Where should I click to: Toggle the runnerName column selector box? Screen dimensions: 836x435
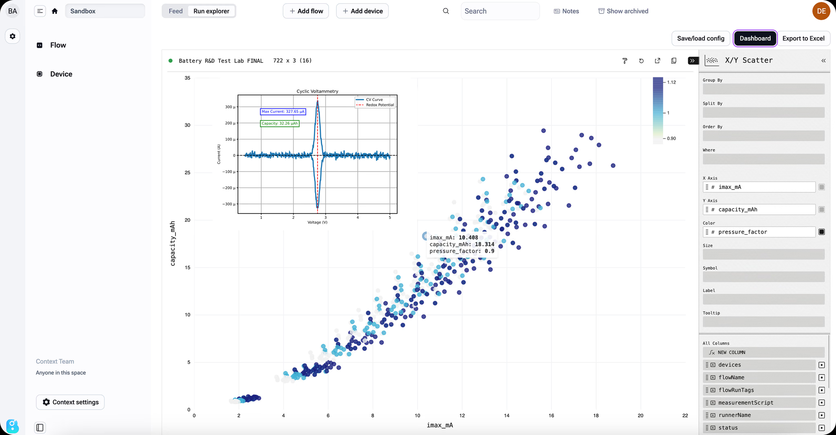[x=822, y=415]
